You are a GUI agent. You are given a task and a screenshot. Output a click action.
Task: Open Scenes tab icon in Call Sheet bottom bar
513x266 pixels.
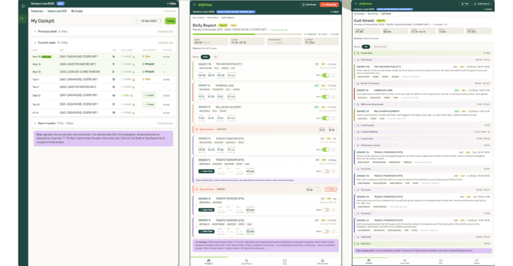pos(369,261)
